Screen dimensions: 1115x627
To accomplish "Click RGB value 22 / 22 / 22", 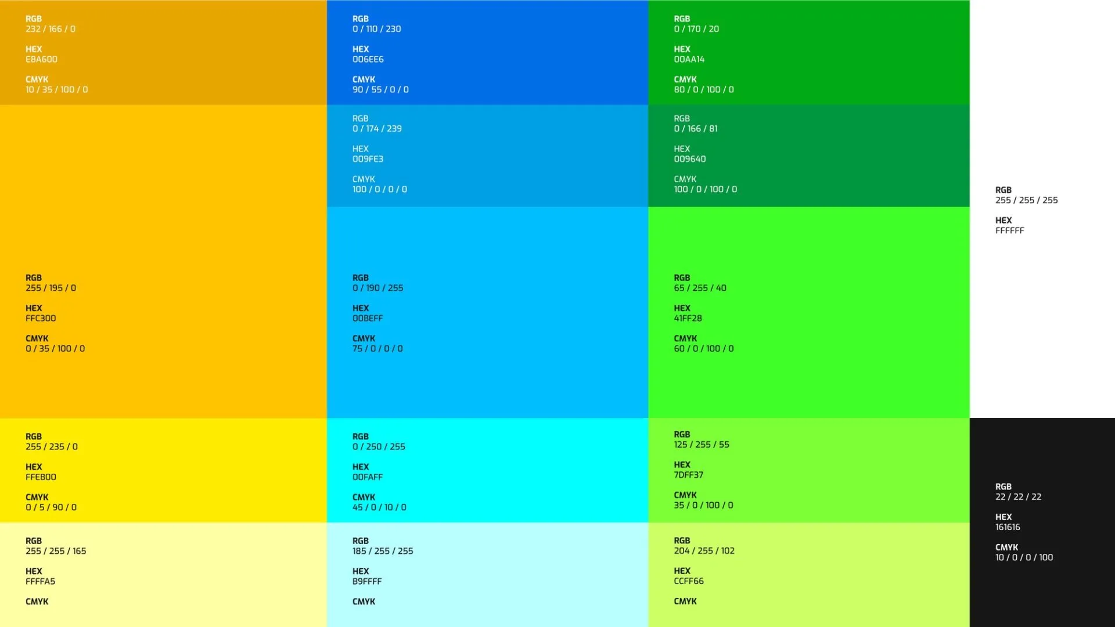I will coord(1018,497).
